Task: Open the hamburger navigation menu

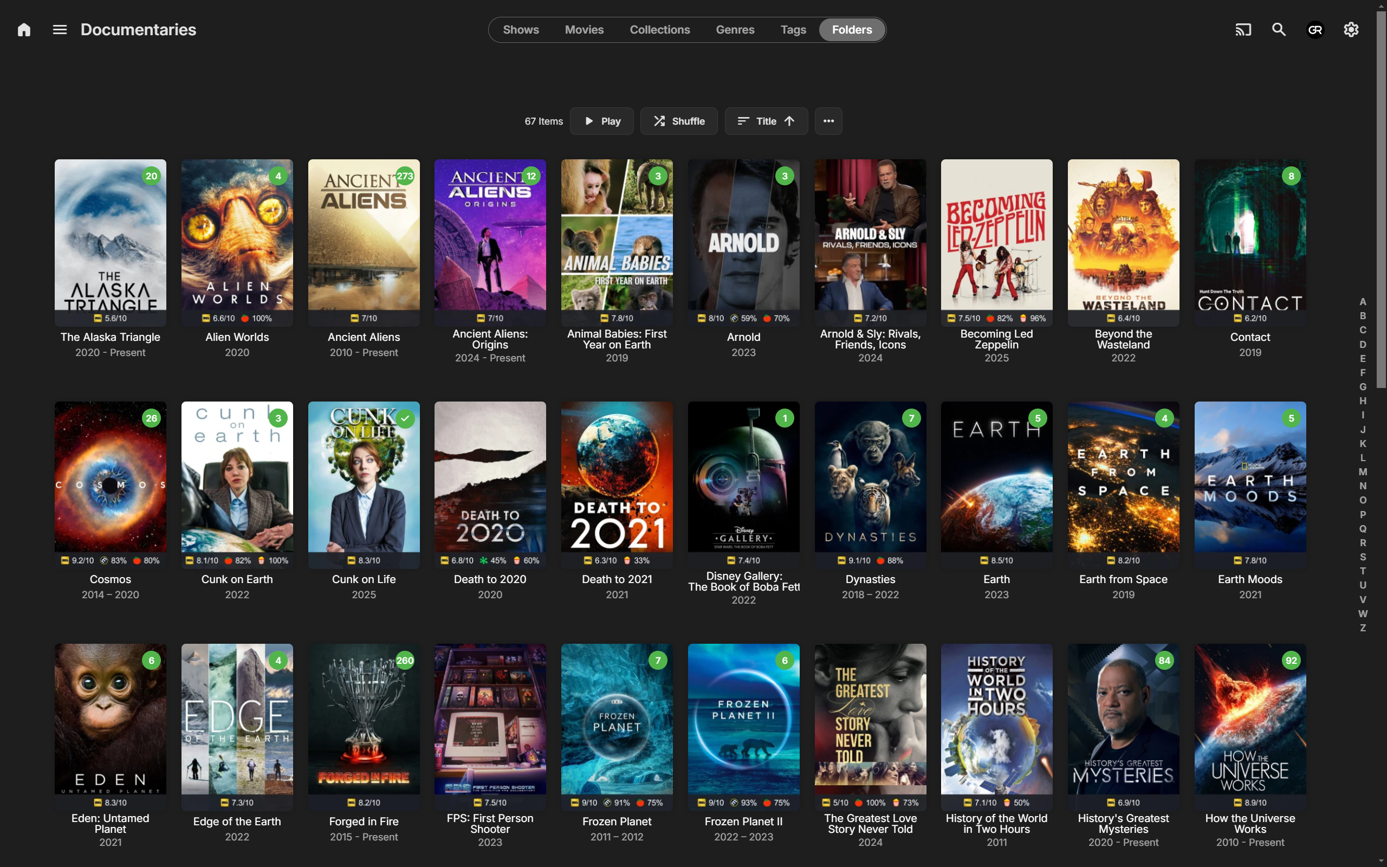Action: [x=60, y=30]
